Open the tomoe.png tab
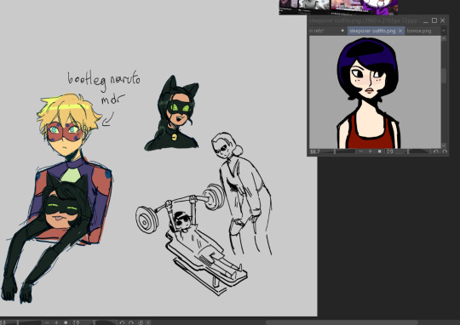The width and height of the screenshot is (460, 325). (x=419, y=31)
